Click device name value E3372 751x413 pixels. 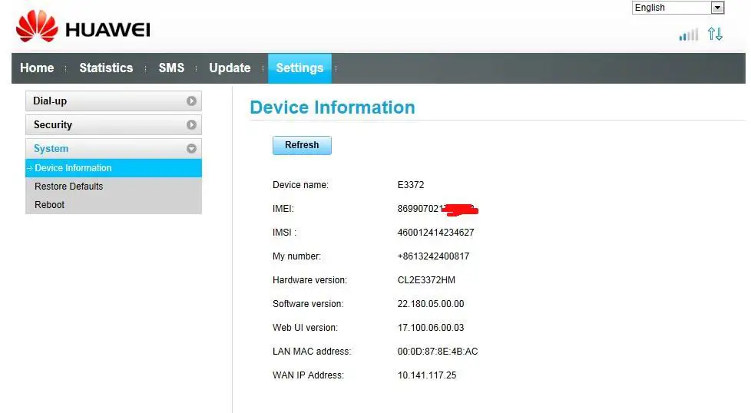click(411, 185)
